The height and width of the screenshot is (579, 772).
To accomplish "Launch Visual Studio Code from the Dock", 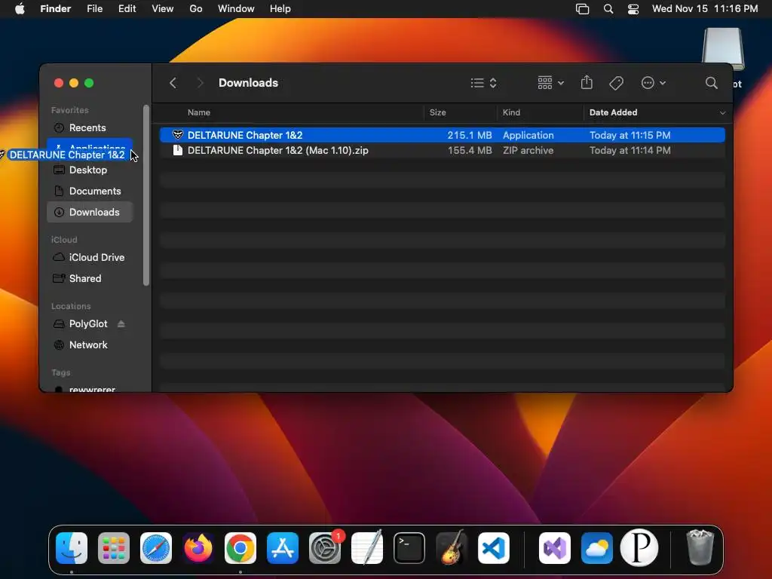I will click(493, 548).
